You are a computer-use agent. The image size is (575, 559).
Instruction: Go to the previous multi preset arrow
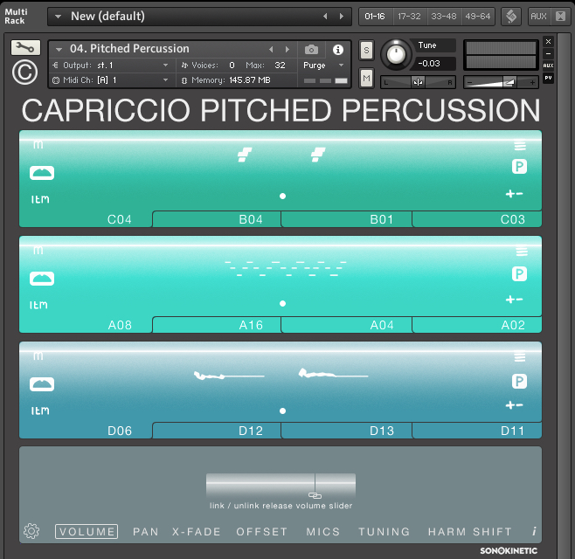(x=325, y=17)
